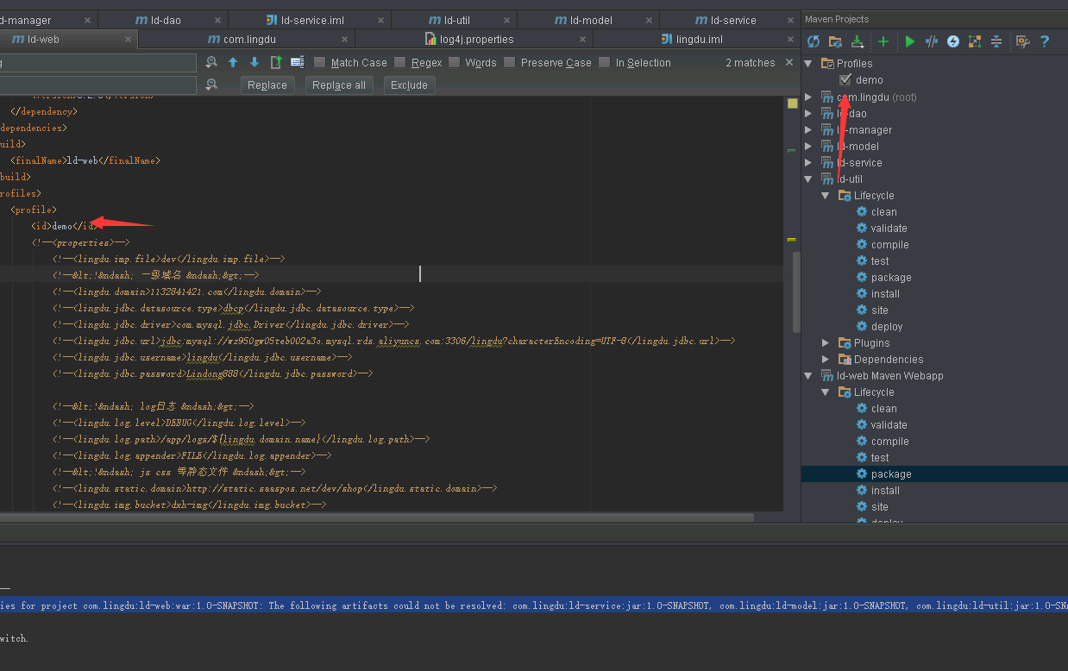This screenshot has width=1068, height=671.
Task: Collapse the ld-util module tree
Action: pyautogui.click(x=808, y=179)
